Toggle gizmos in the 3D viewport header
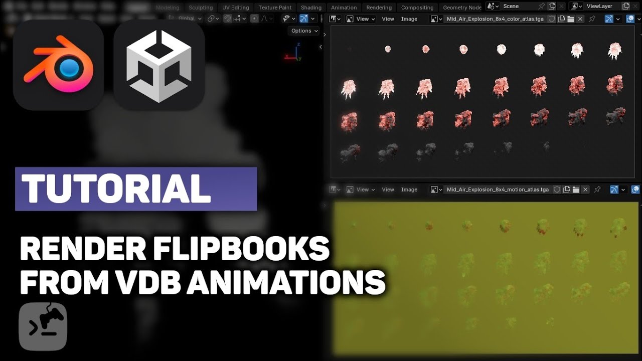Screen dimensions: 642x361 303,19
